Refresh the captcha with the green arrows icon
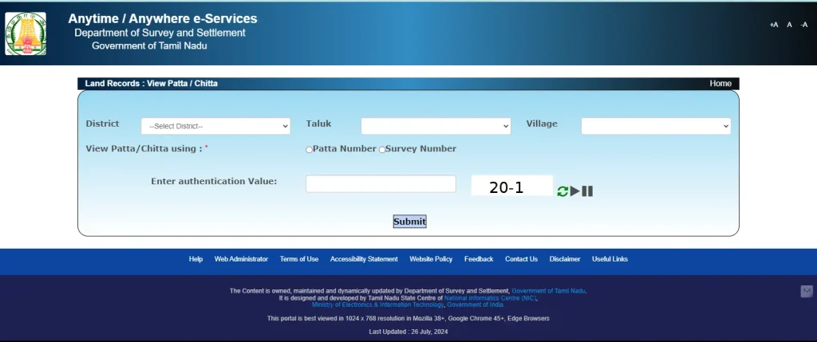Viewport: 817px width, 342px height. (x=562, y=191)
